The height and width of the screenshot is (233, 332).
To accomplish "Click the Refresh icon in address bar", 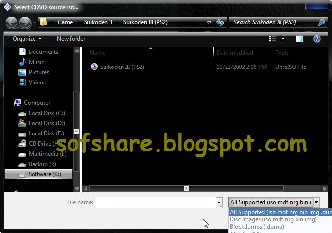I will [x=220, y=22].
